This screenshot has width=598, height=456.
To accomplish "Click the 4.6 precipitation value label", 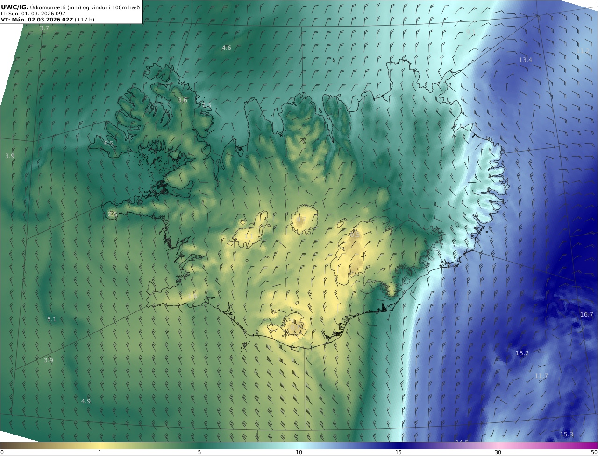I will 227,48.
